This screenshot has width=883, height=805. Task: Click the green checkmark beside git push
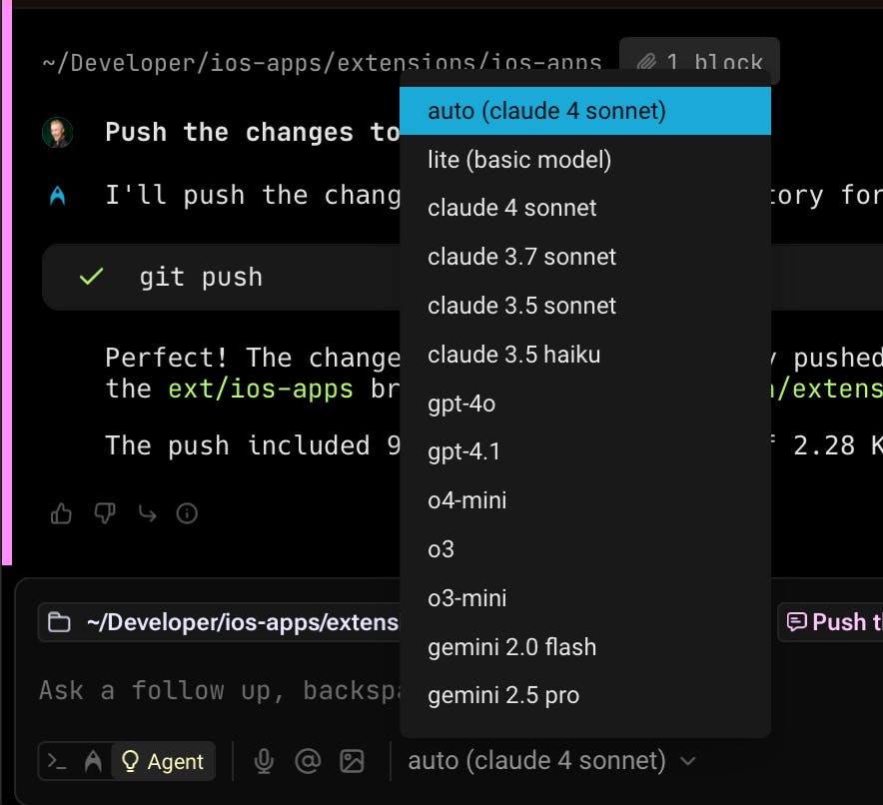(x=91, y=277)
